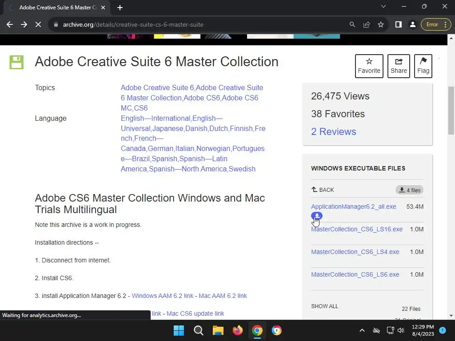455x341 pixels.
Task: Close the Adobe Creative Suite 6 tab
Action: 103,8
